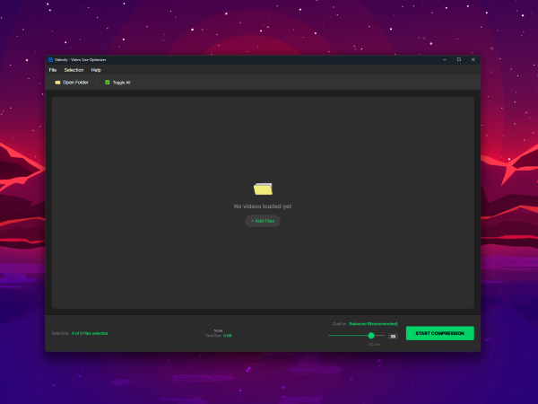
Task: Close the video optimizer window
Action: pyautogui.click(x=473, y=60)
